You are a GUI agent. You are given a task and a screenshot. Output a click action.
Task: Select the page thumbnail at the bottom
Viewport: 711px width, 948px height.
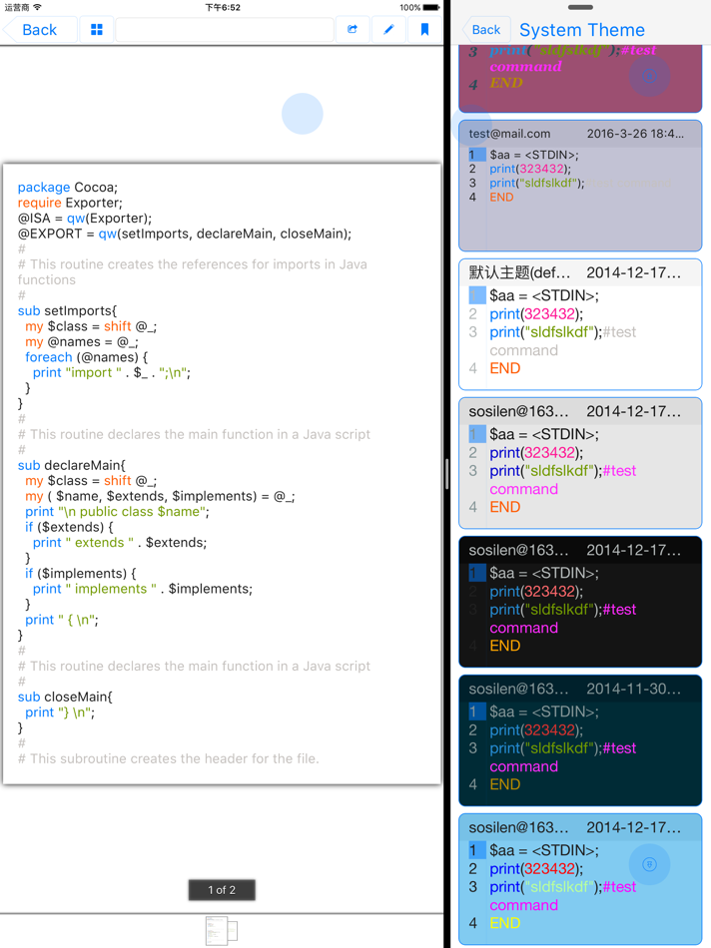pos(222,931)
